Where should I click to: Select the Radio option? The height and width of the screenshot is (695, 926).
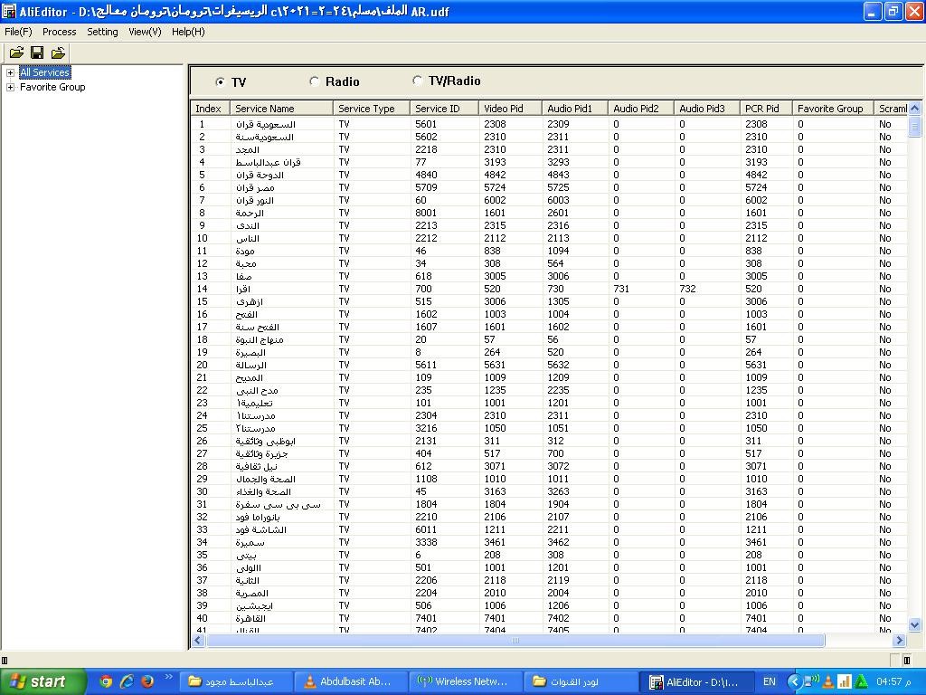(315, 81)
